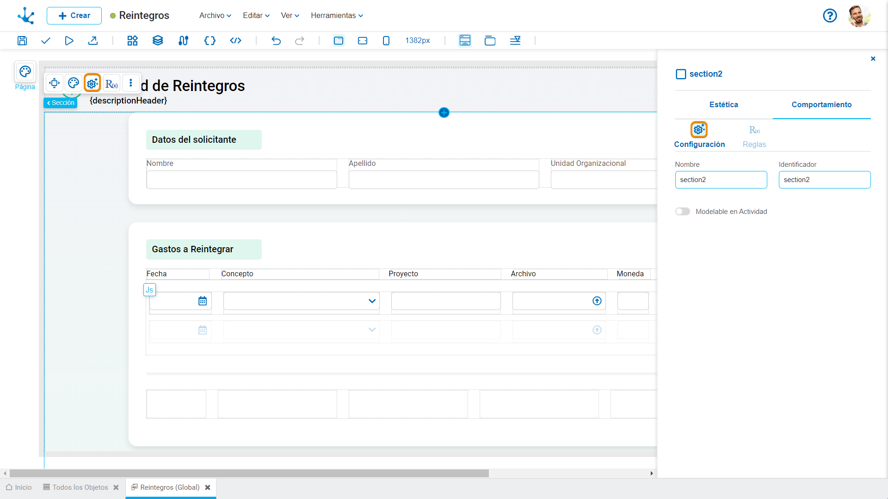Switch to Comportamiento tab

[821, 105]
